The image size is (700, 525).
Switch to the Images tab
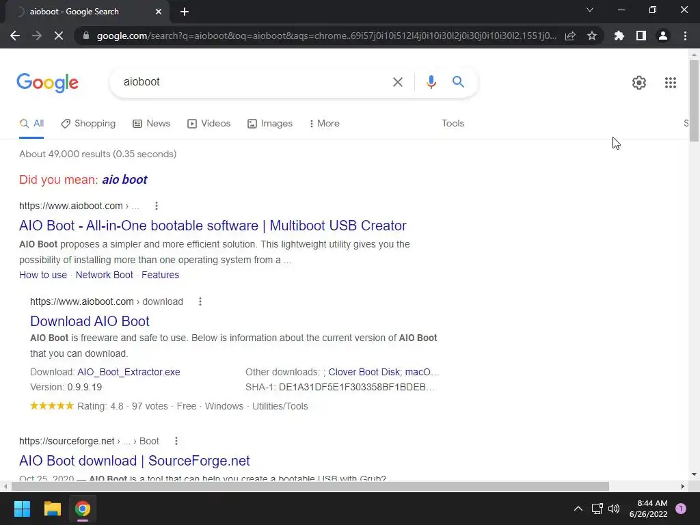pos(270,124)
